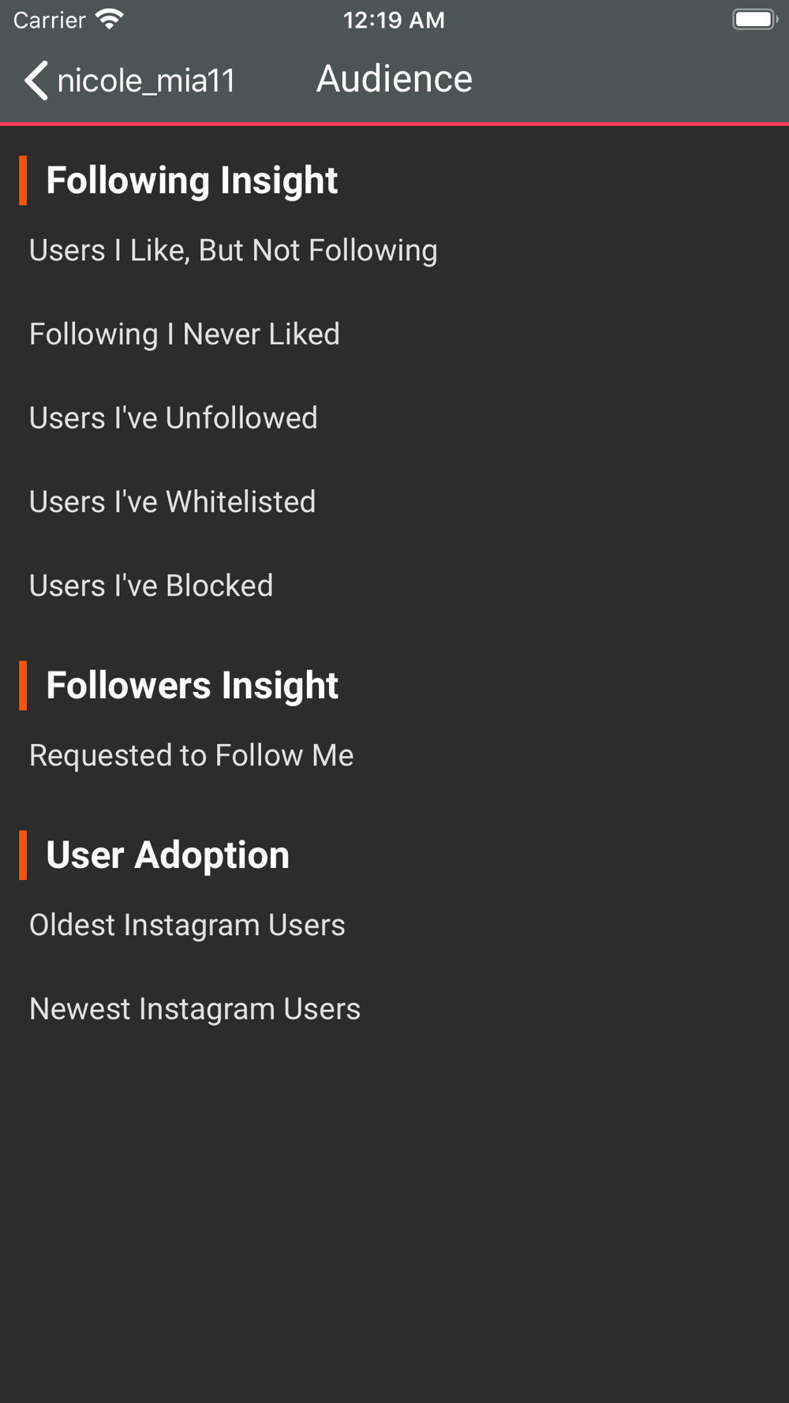Show Users I've Unfollowed
This screenshot has height=1403, width=789.
click(174, 417)
